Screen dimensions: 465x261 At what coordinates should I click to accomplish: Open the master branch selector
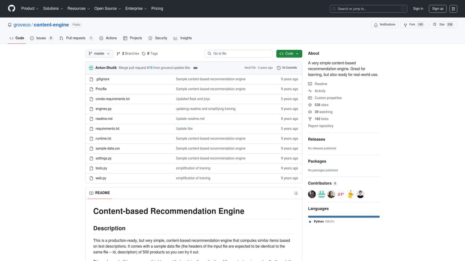point(99,54)
